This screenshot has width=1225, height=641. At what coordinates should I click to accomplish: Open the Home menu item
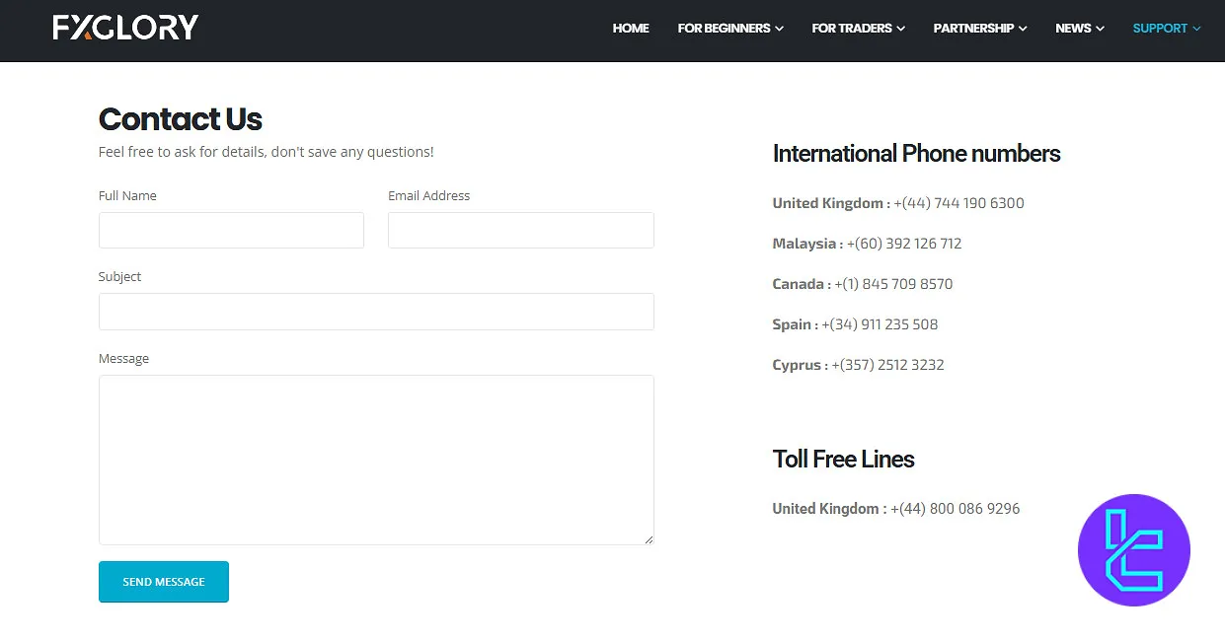[x=631, y=29]
